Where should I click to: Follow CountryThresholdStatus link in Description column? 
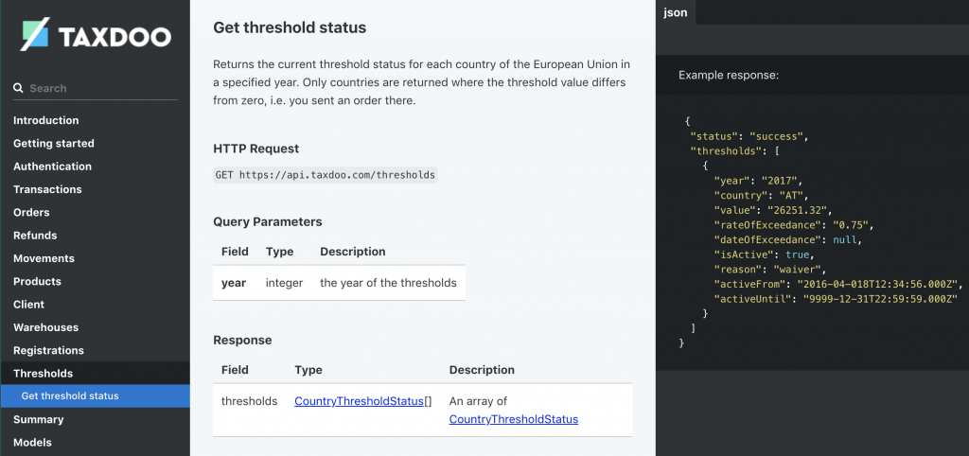514,419
